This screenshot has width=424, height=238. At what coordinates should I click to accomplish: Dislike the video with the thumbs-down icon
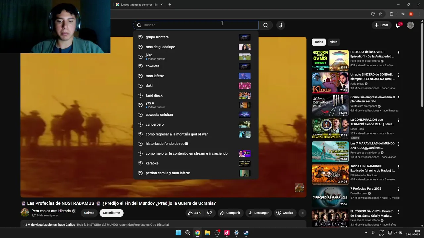click(209, 213)
